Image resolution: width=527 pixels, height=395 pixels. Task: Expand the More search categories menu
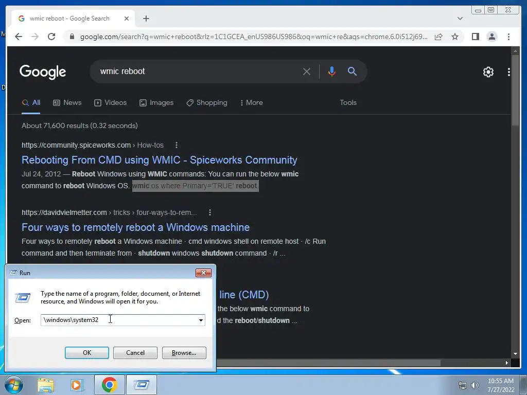[251, 103]
